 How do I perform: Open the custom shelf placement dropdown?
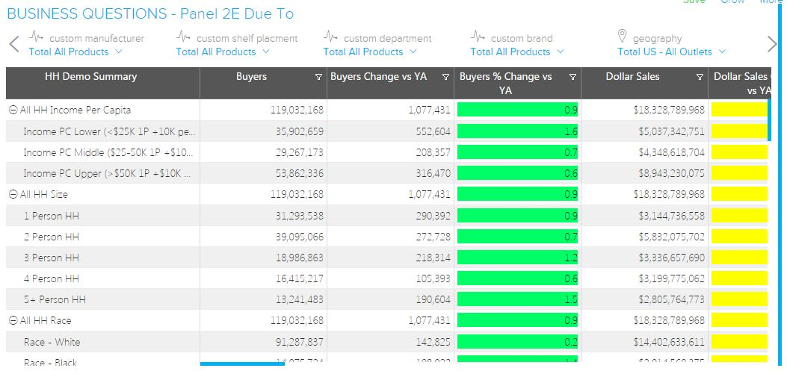[x=223, y=52]
